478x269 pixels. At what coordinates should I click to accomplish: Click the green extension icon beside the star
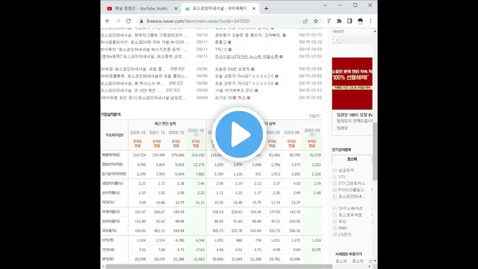click(329, 21)
